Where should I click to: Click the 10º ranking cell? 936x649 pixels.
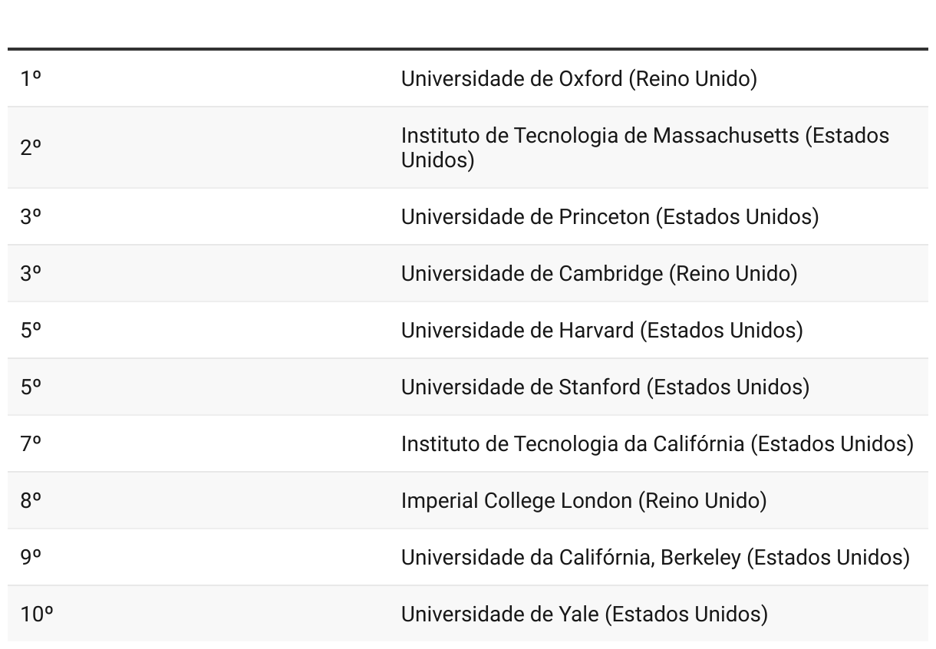37,614
